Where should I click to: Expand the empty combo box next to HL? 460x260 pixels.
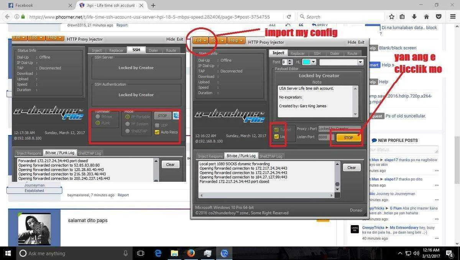pyautogui.click(x=341, y=62)
